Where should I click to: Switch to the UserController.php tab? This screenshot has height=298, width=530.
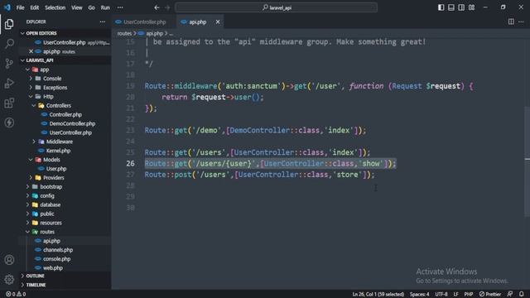click(144, 22)
